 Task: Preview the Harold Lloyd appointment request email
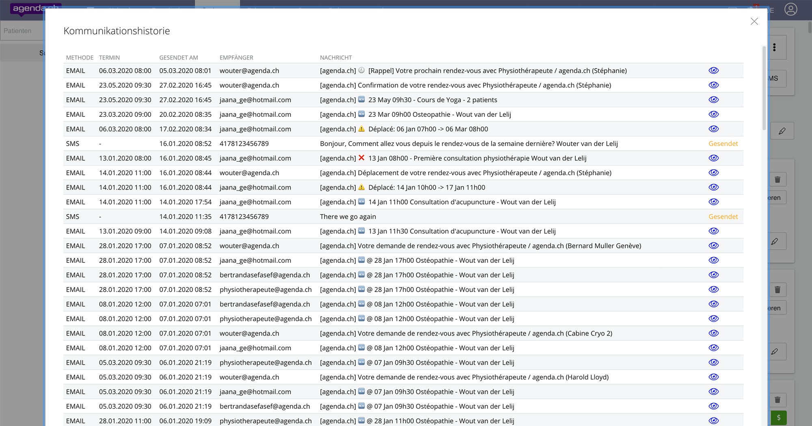(x=713, y=377)
